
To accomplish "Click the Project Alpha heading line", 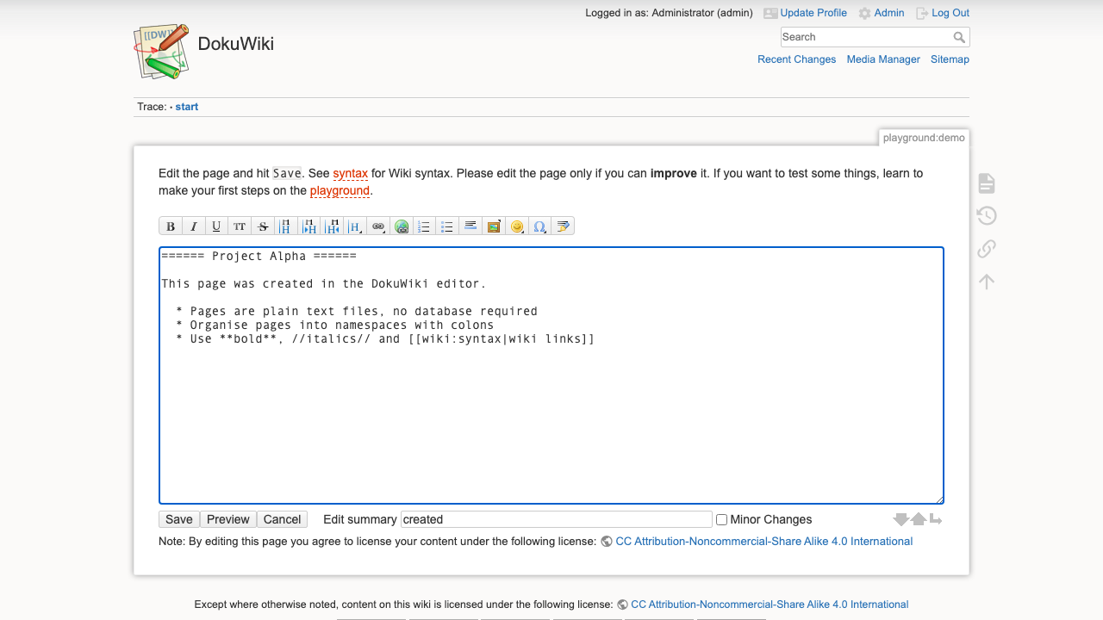I will click(x=259, y=256).
